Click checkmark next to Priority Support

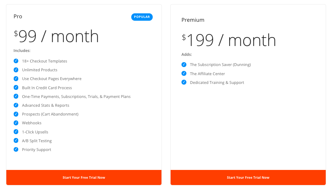[x=16, y=150]
